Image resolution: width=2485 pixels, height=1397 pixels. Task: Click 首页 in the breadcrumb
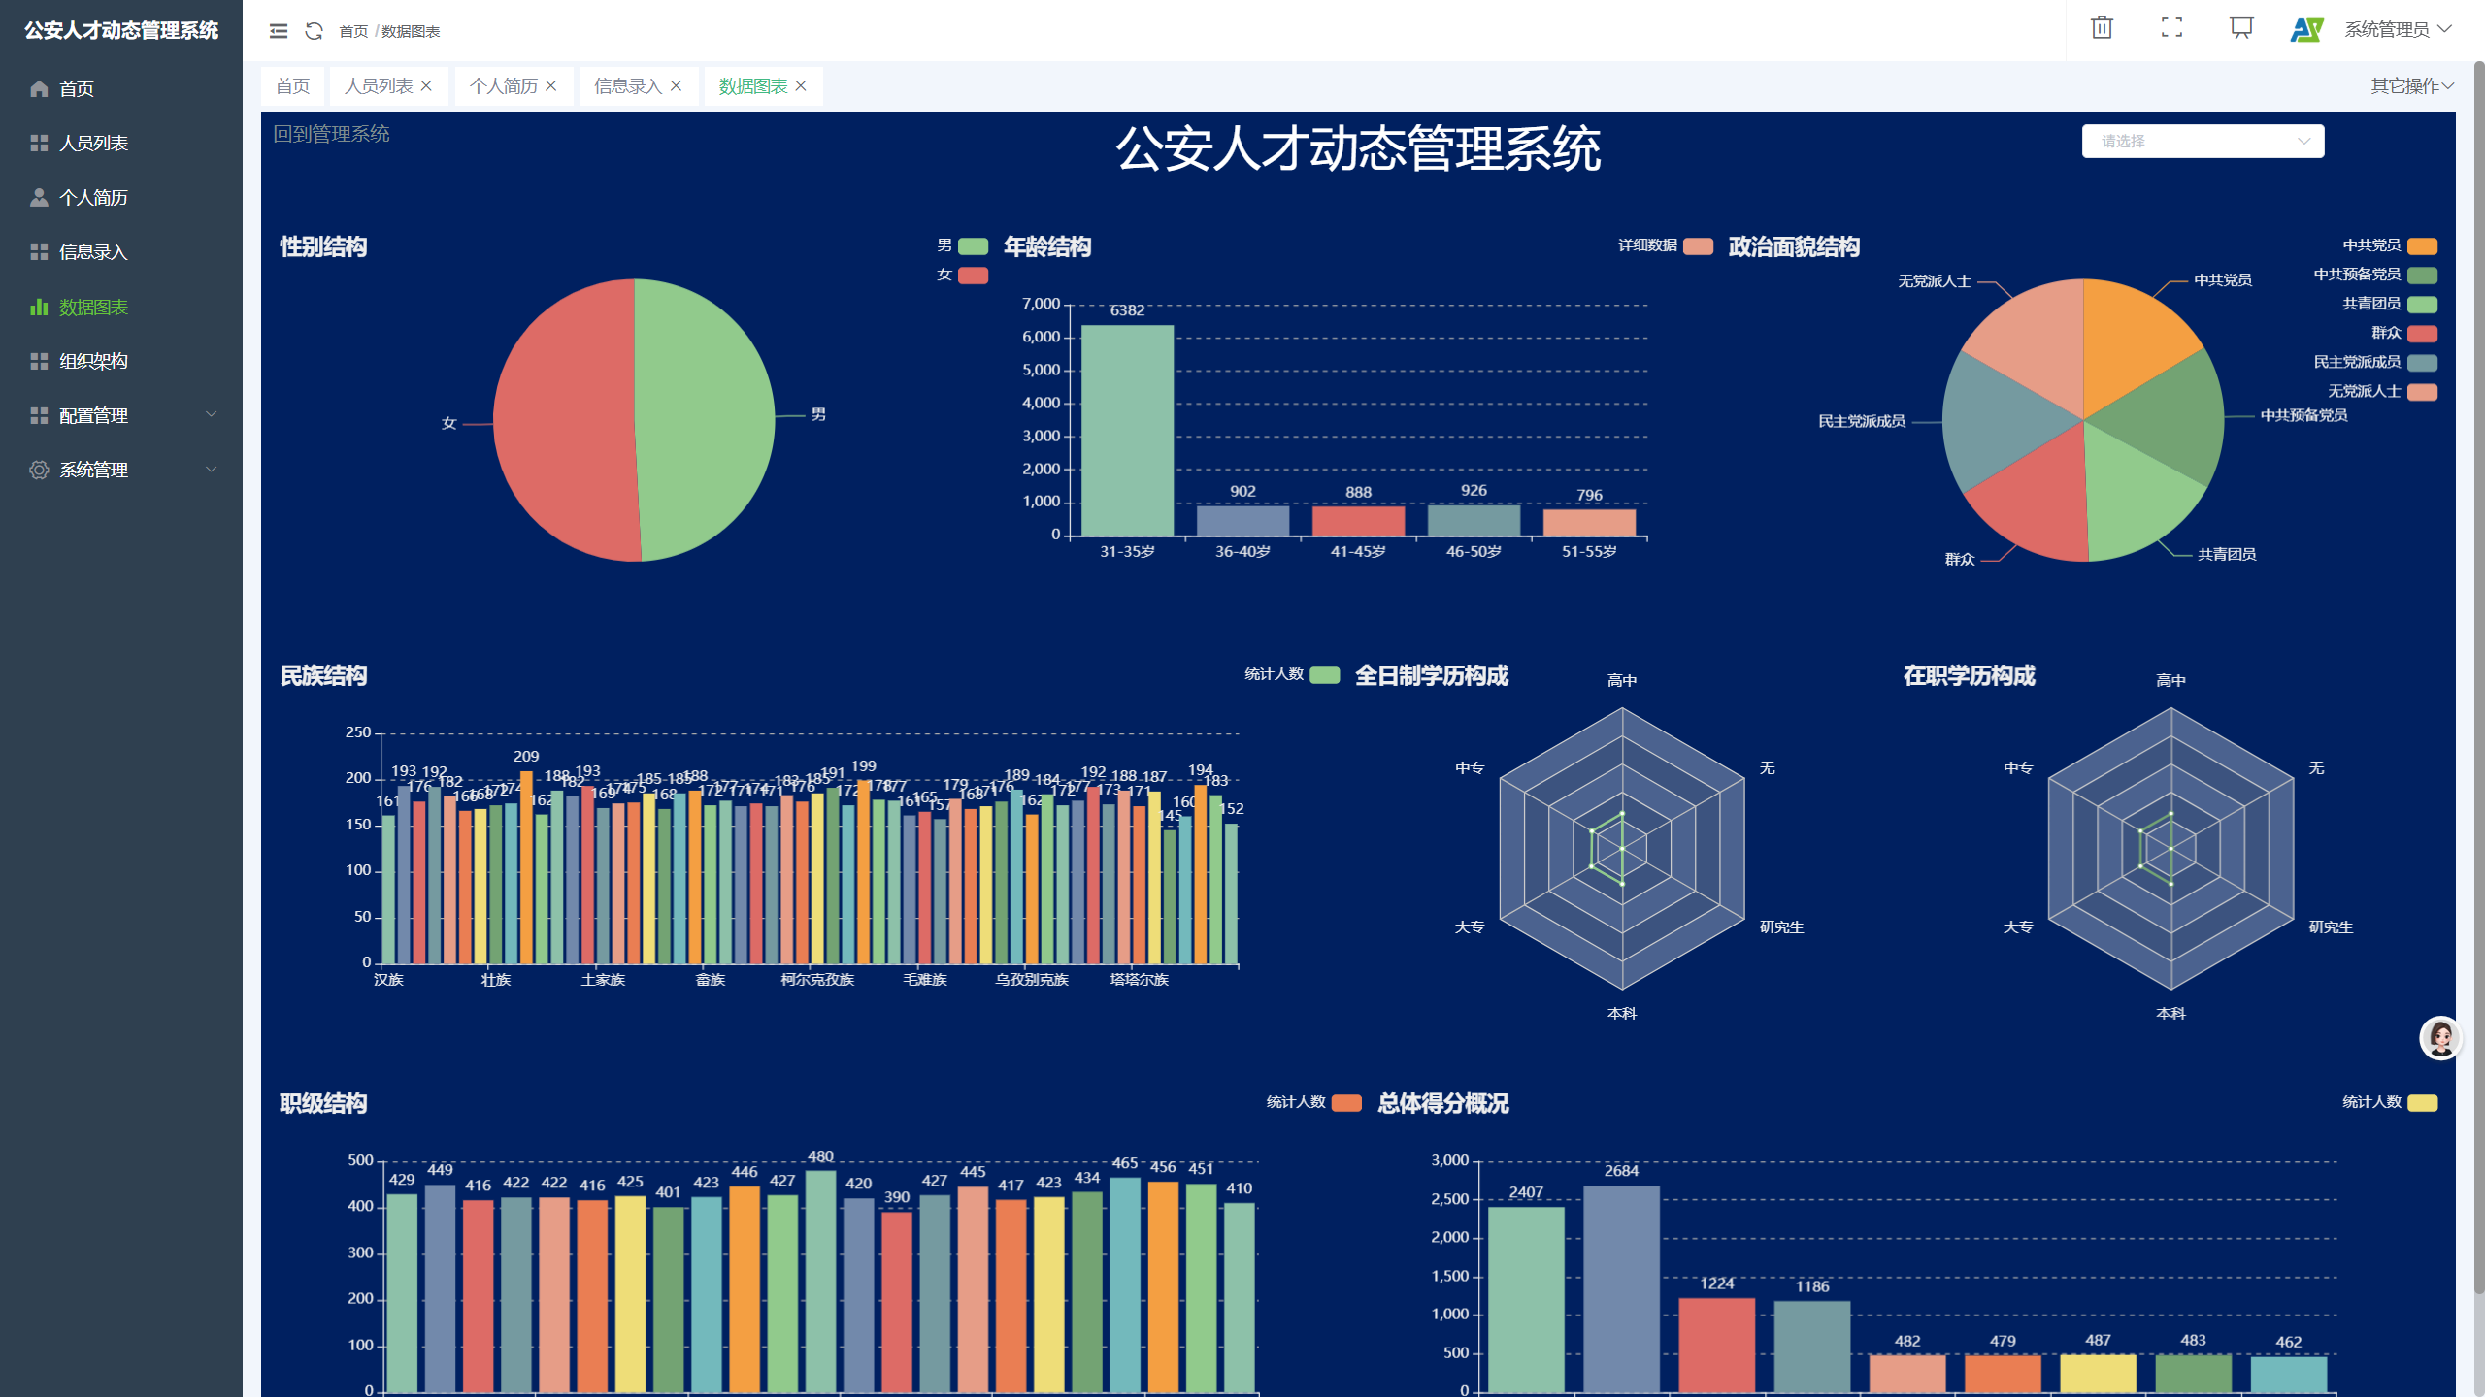(352, 32)
